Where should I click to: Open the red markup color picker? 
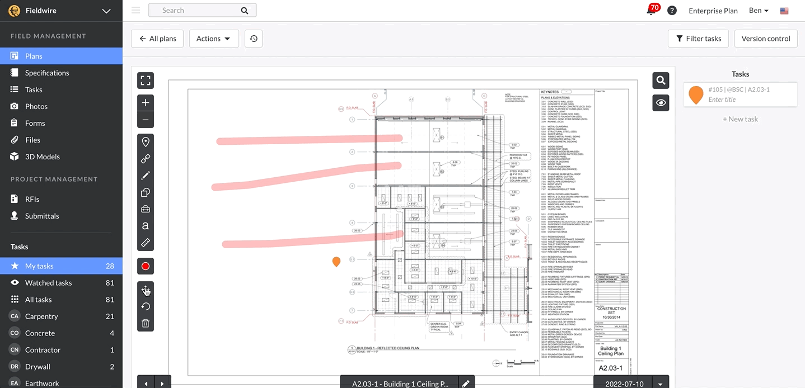coord(146,266)
